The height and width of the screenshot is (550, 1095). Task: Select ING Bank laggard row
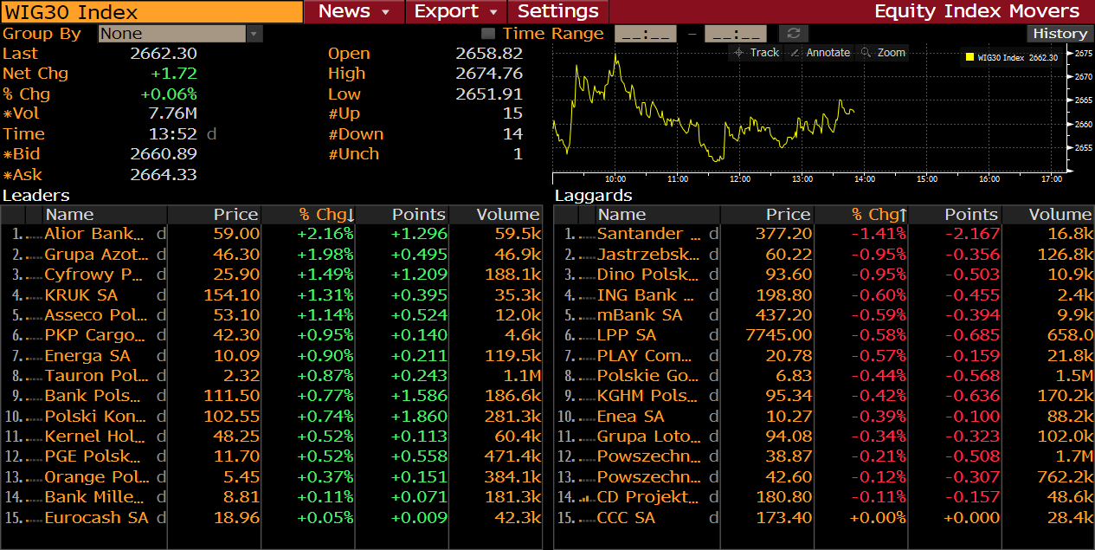tap(824, 294)
